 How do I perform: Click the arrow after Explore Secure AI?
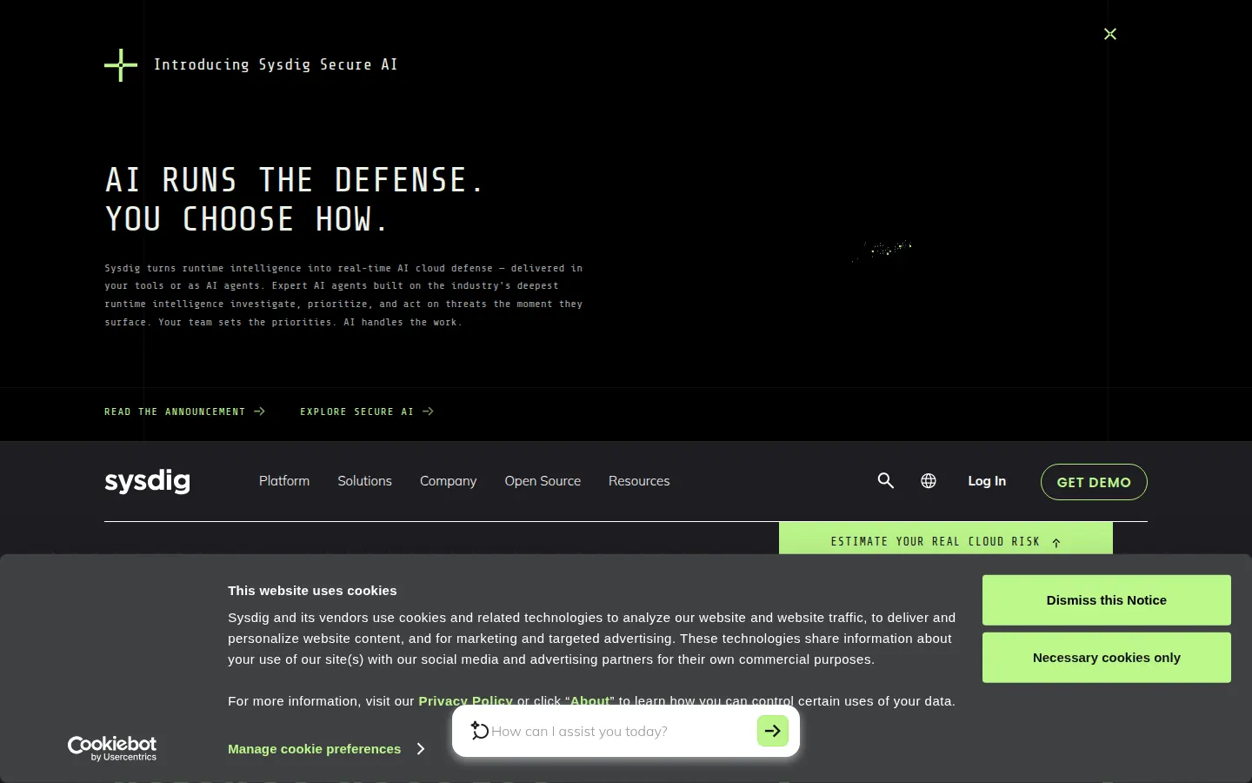pos(428,412)
